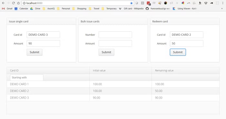Open the Using Maven - Kotlin bookmark

[185, 9]
